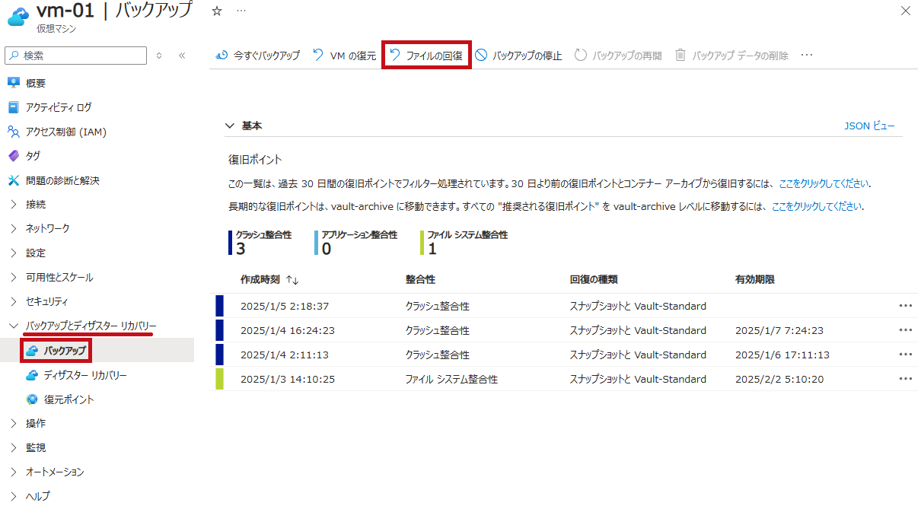Click expiry 2025/1/7 7:24:23 cell
This screenshot has width=921, height=509.
(x=779, y=330)
